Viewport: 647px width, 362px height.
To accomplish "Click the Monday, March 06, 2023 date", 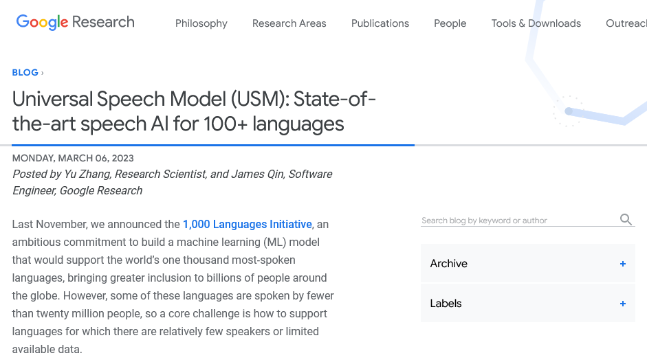I will 73,158.
